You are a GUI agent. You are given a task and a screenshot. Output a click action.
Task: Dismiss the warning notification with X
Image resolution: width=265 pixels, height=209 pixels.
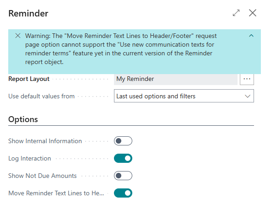click(18, 36)
